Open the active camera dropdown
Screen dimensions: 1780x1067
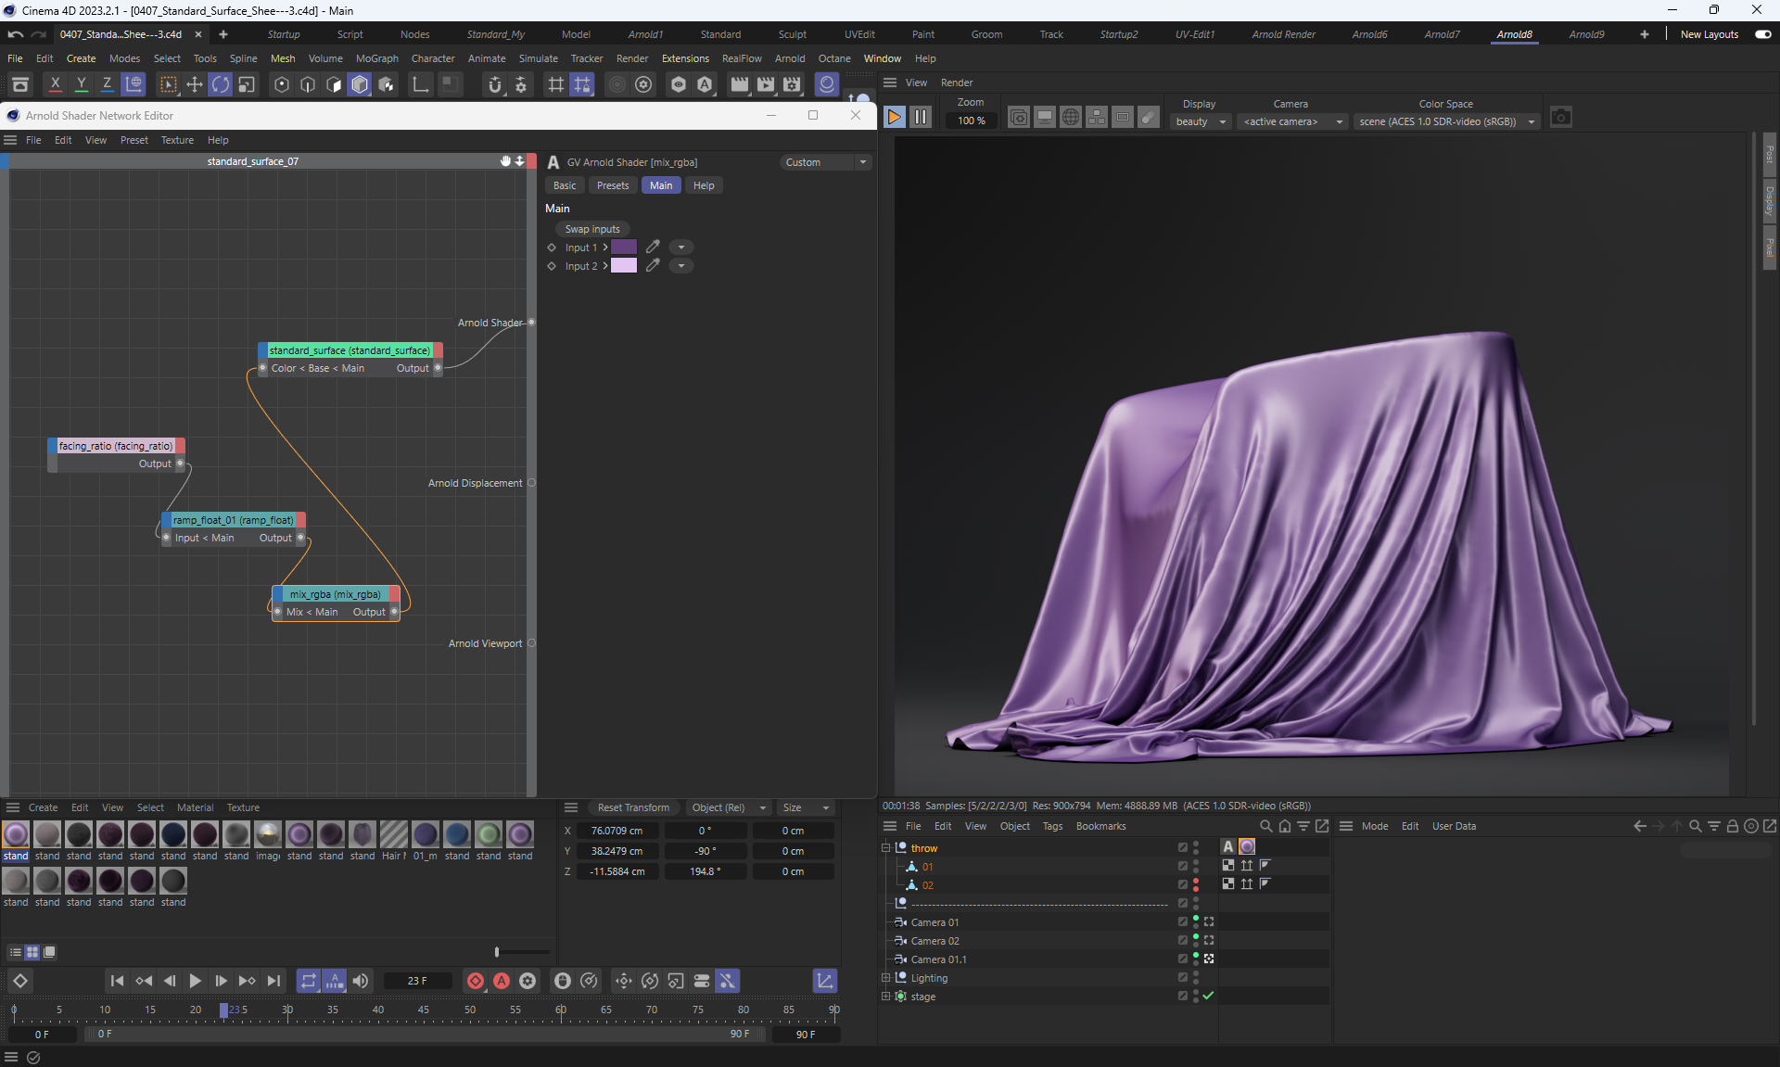pyautogui.click(x=1292, y=121)
